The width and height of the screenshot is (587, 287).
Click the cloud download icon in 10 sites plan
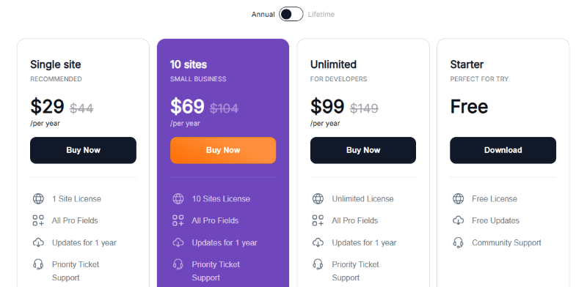click(178, 242)
